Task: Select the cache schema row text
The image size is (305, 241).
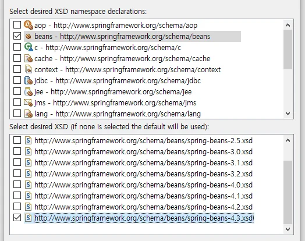Action: [122, 59]
